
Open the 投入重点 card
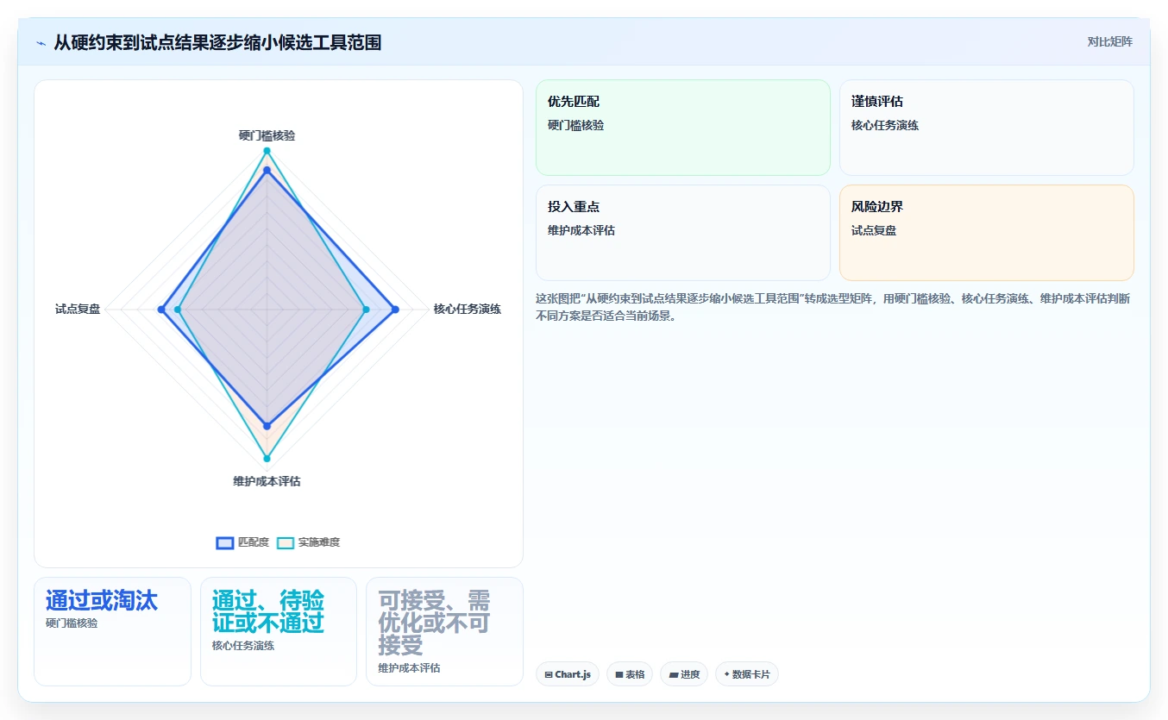click(683, 233)
